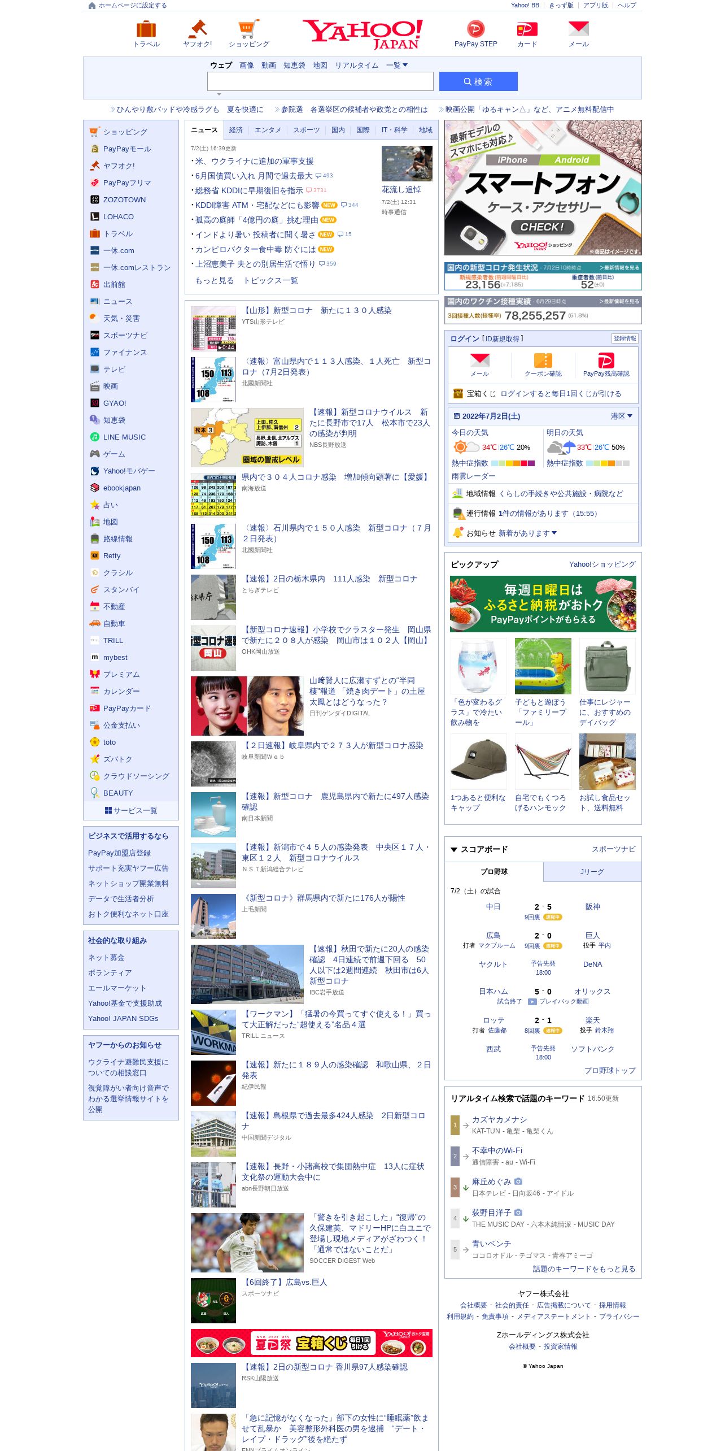The width and height of the screenshot is (725, 1451).
Task: Expand the arrow below the search box
Action: pyautogui.click(x=219, y=94)
